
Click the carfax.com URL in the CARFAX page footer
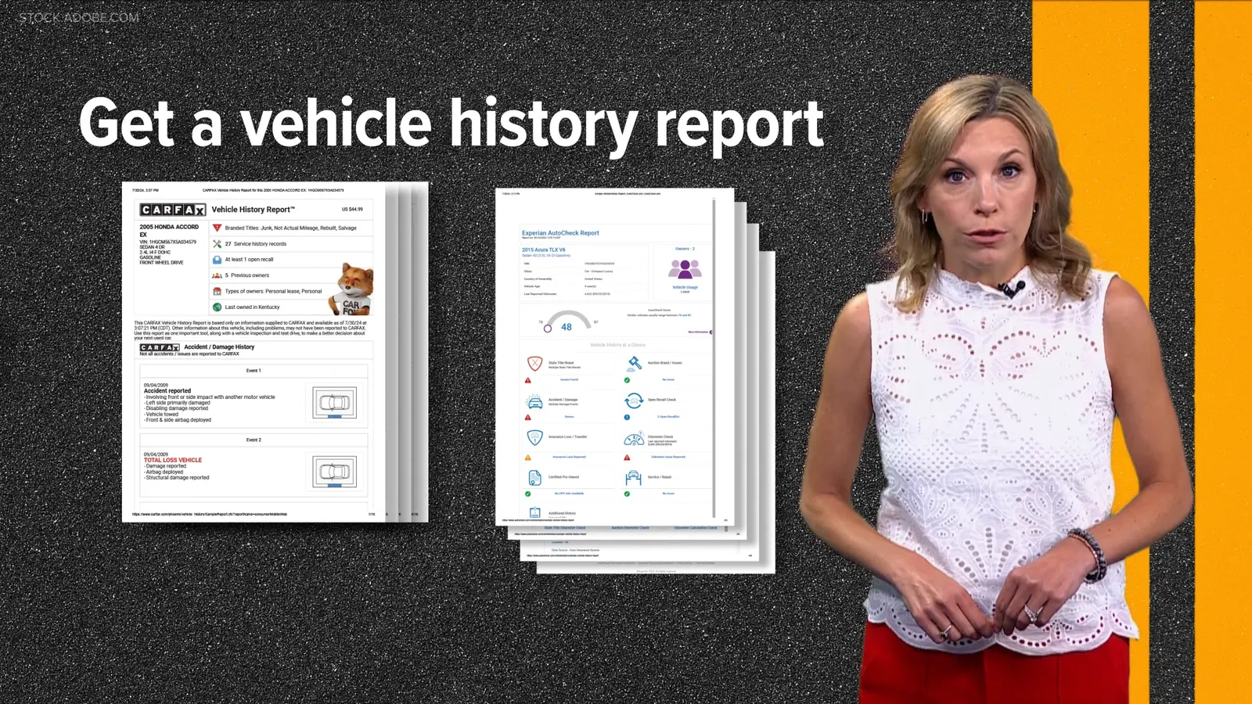210,514
